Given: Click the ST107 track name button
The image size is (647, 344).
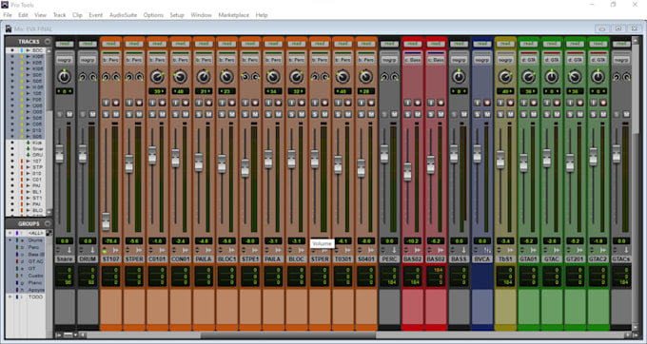Looking at the screenshot, I should tap(111, 258).
